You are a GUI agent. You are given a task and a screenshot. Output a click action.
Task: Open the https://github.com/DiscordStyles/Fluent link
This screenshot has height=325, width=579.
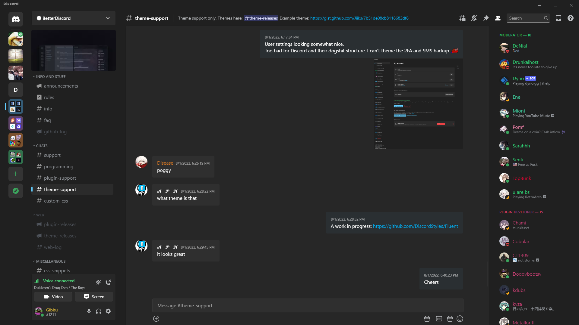point(415,226)
